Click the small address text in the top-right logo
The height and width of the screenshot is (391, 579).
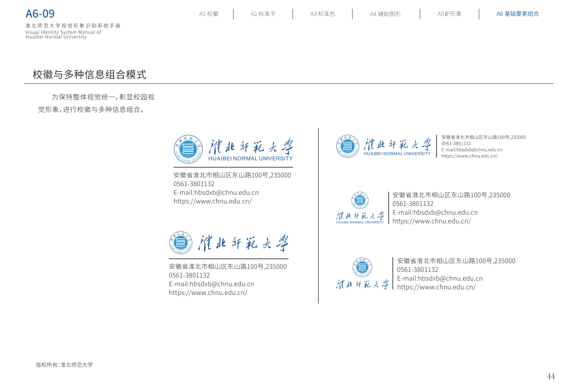coord(483,137)
